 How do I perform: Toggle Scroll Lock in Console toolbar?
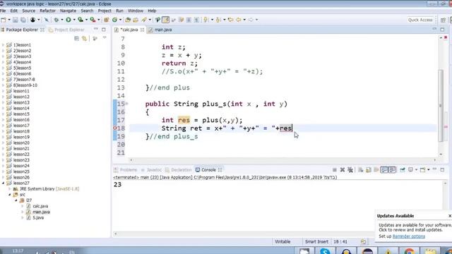[x=369, y=170]
